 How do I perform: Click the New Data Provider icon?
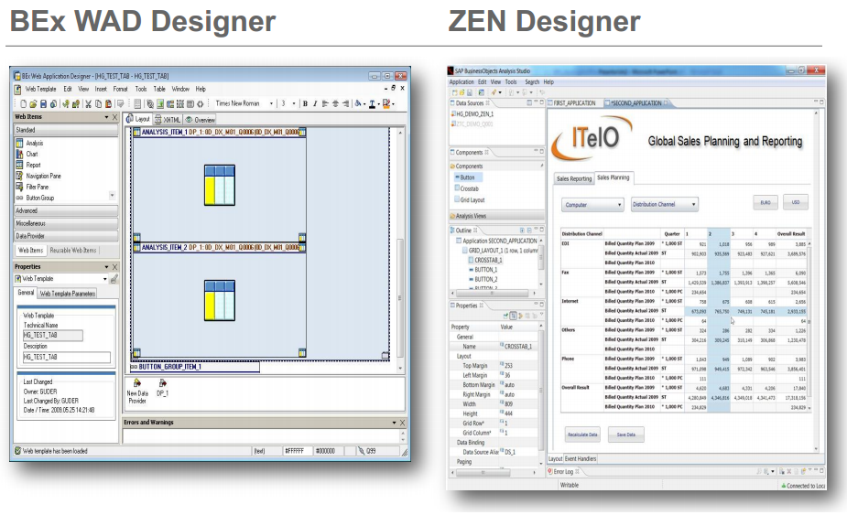pos(136,383)
